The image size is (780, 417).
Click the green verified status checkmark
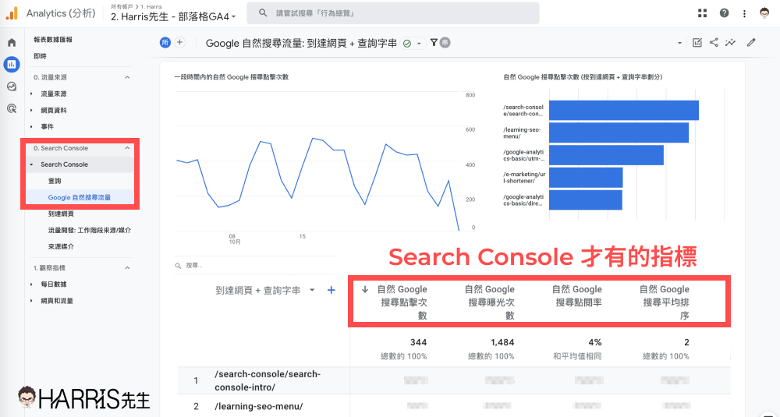(x=407, y=43)
